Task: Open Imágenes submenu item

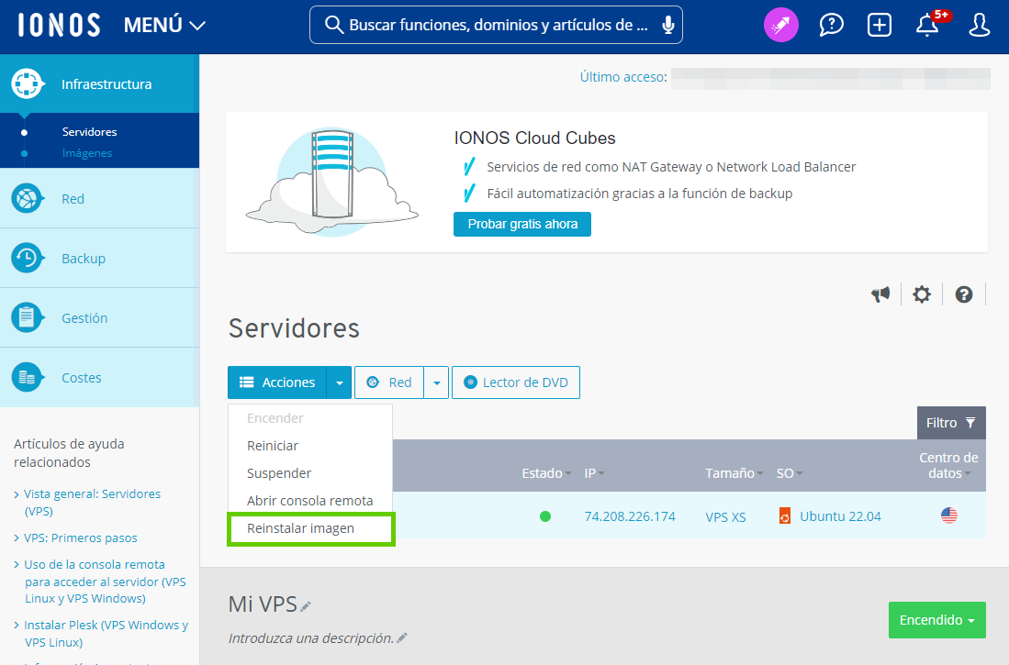Action: point(87,153)
